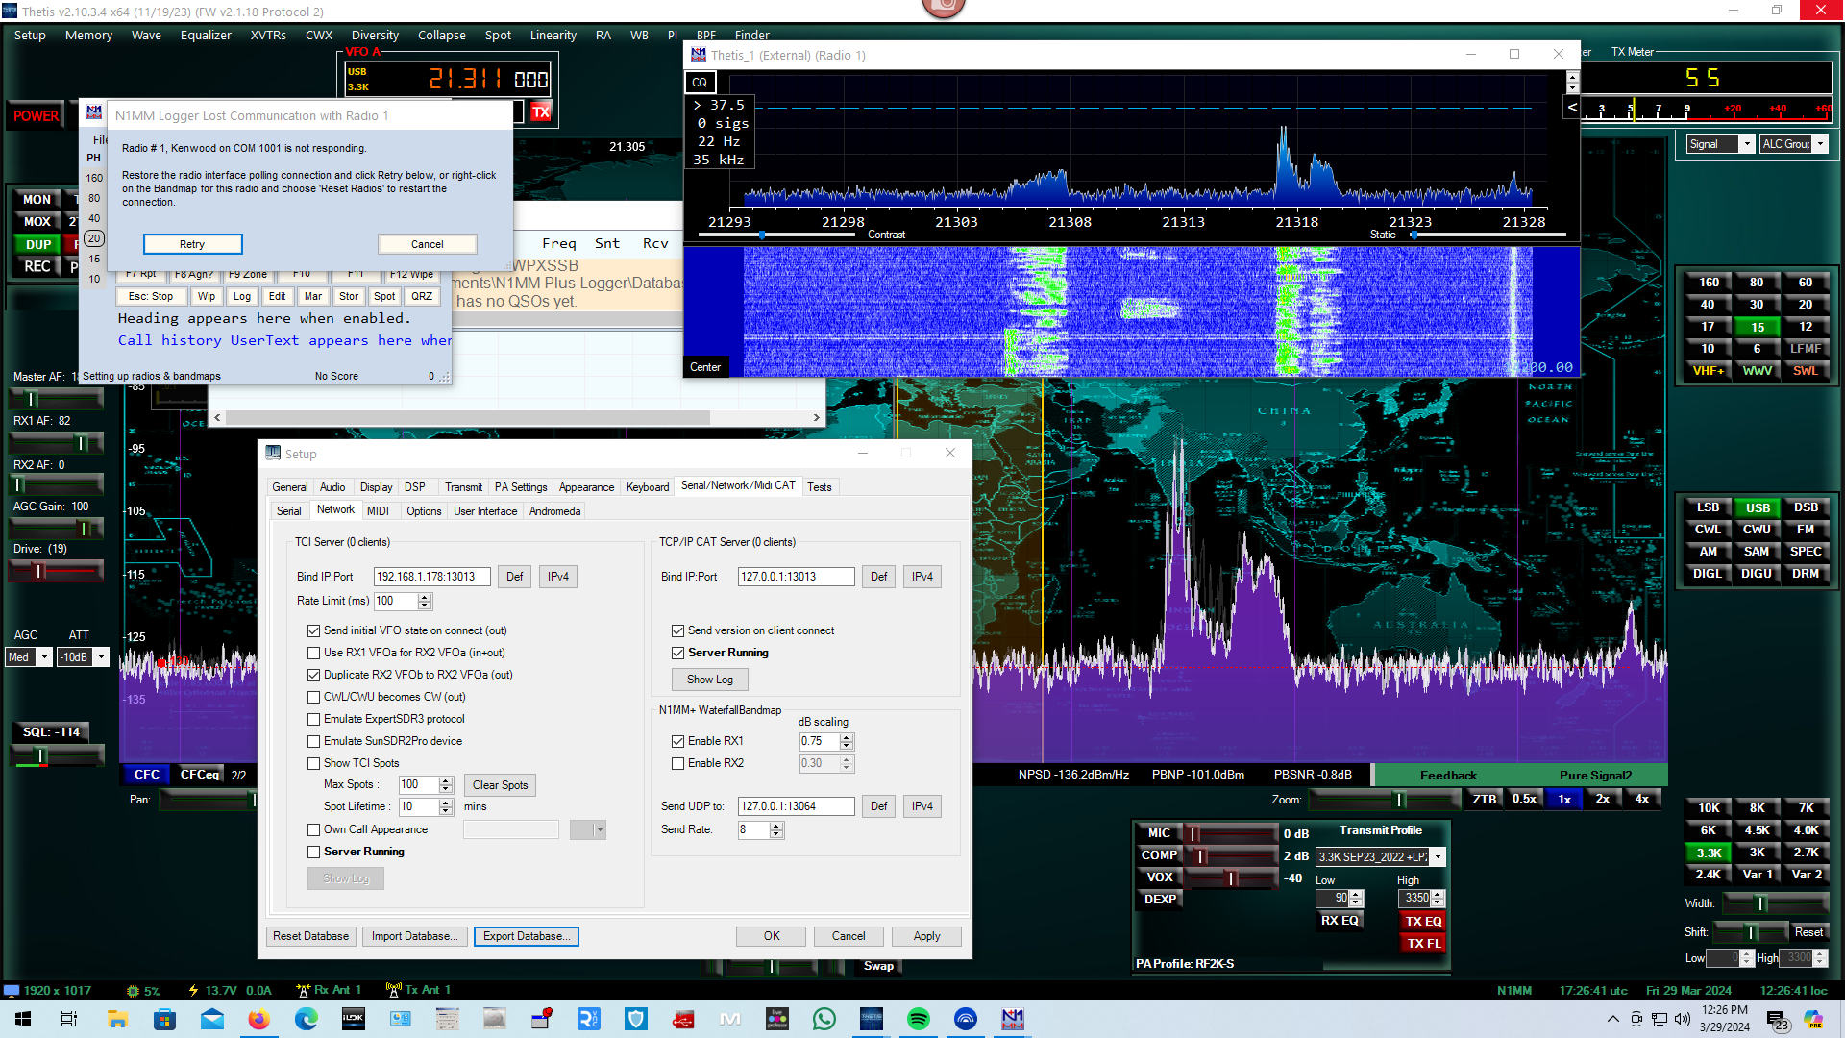Open Microsoft Store from the taskbar
The height and width of the screenshot is (1038, 1845).
tap(165, 1019)
